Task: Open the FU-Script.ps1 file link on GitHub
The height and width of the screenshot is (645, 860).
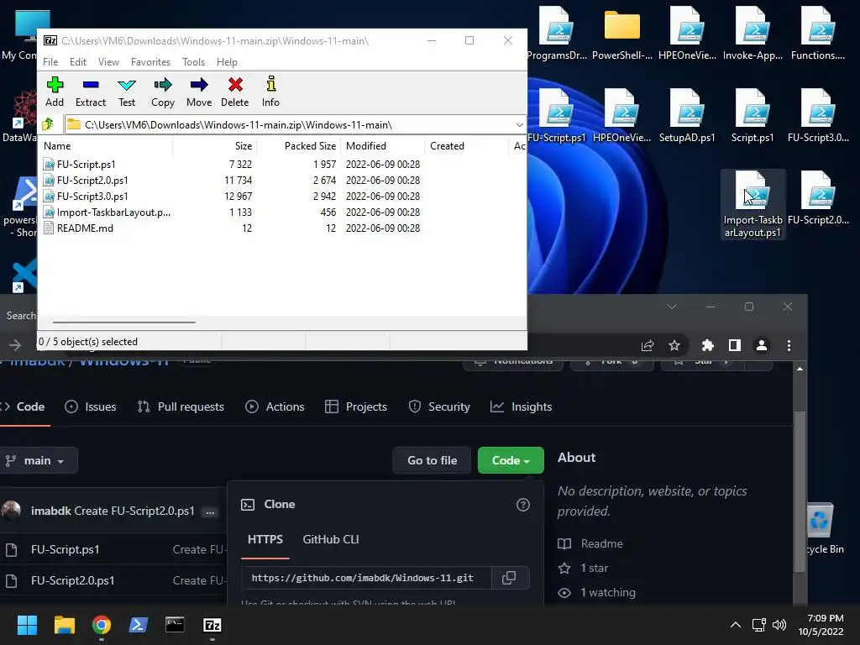Action: pyautogui.click(x=66, y=549)
